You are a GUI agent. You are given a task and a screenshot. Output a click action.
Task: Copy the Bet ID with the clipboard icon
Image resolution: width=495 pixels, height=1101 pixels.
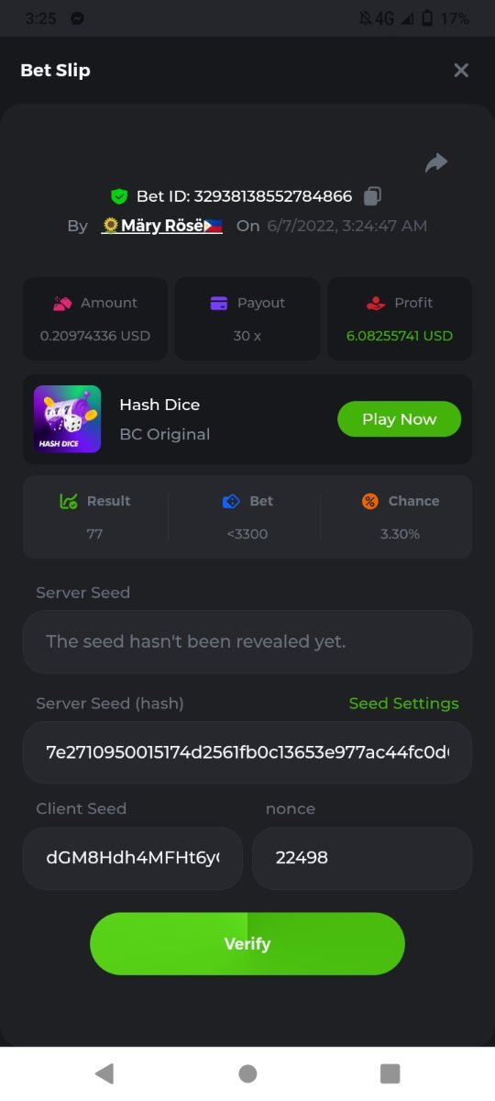pos(372,195)
